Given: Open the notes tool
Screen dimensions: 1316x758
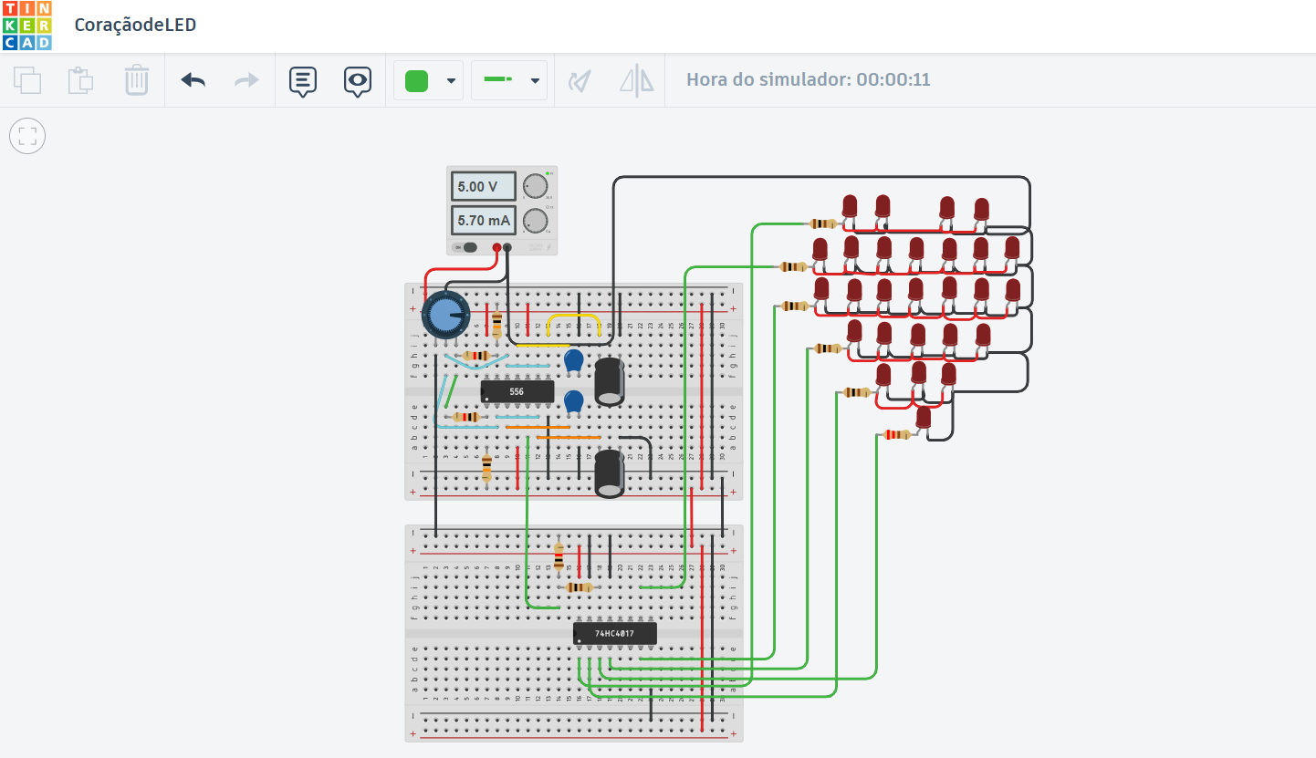Looking at the screenshot, I should pos(303,81).
